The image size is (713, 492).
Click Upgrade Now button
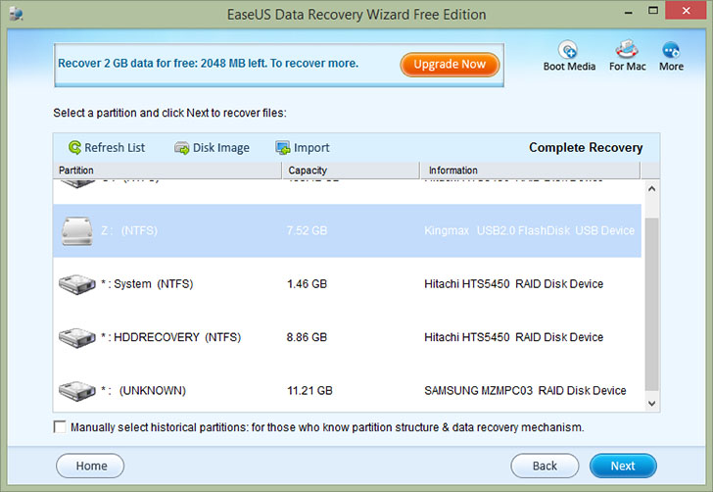coord(450,64)
